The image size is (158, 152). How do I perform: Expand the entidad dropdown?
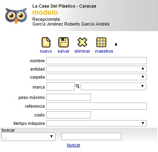point(97,69)
